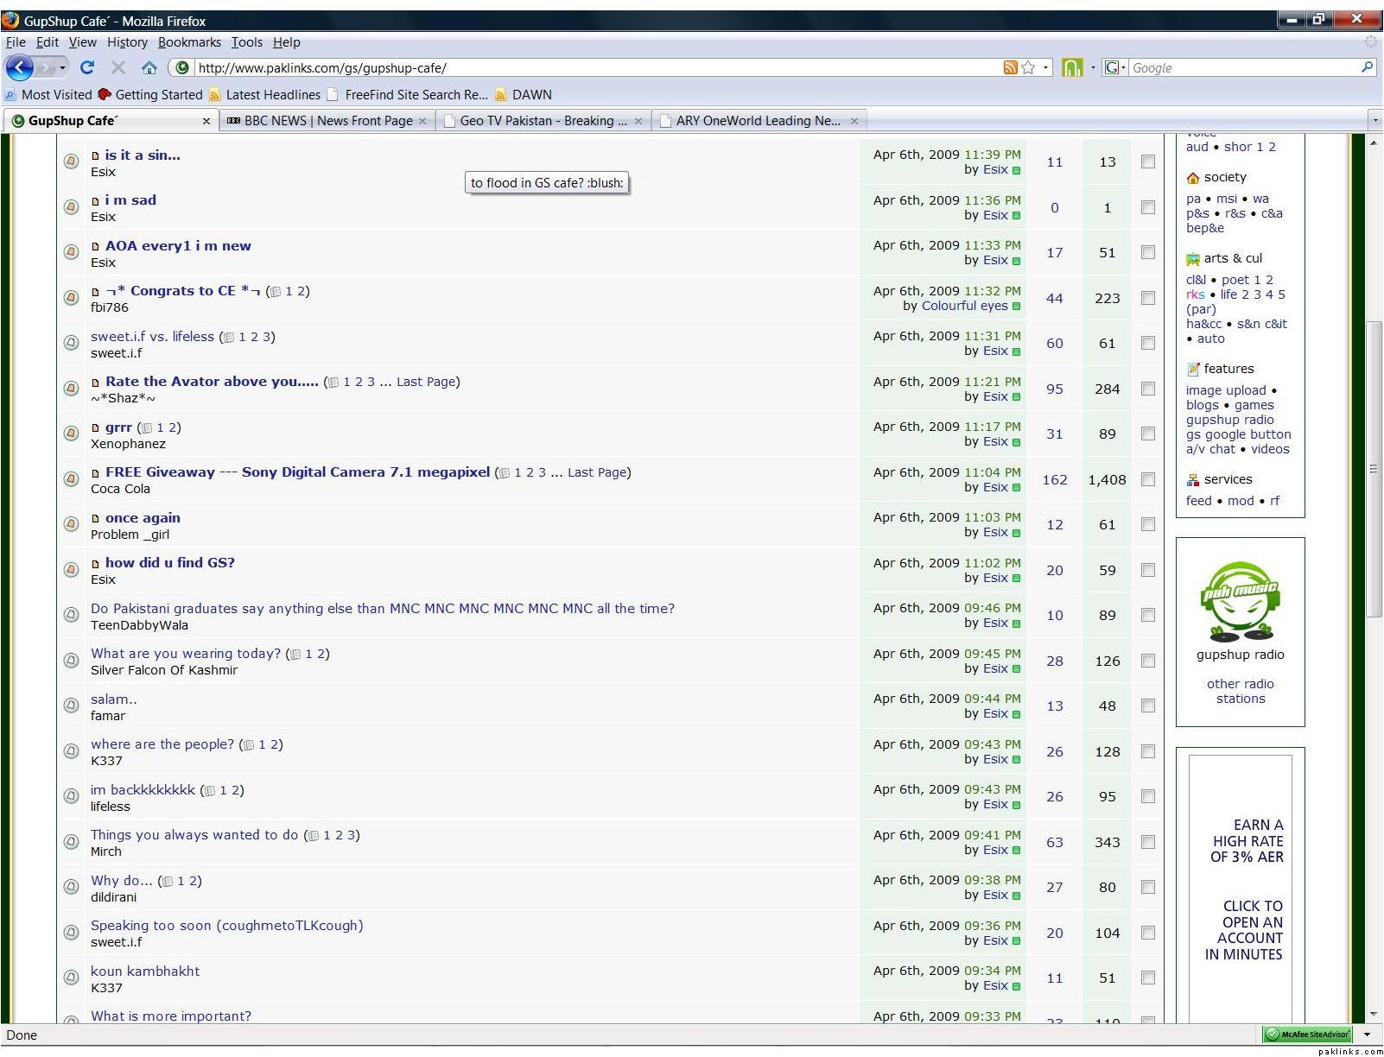This screenshot has height=1057, width=1384.
Task: Click the search magnifier icon
Action: point(1367,67)
